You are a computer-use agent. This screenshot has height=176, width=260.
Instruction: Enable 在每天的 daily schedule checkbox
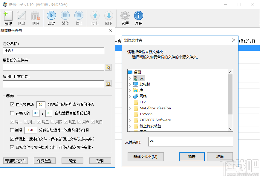tap(12, 113)
